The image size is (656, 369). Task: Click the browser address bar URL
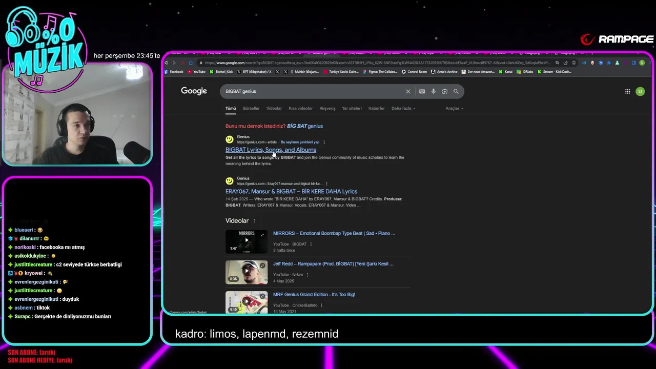point(377,63)
